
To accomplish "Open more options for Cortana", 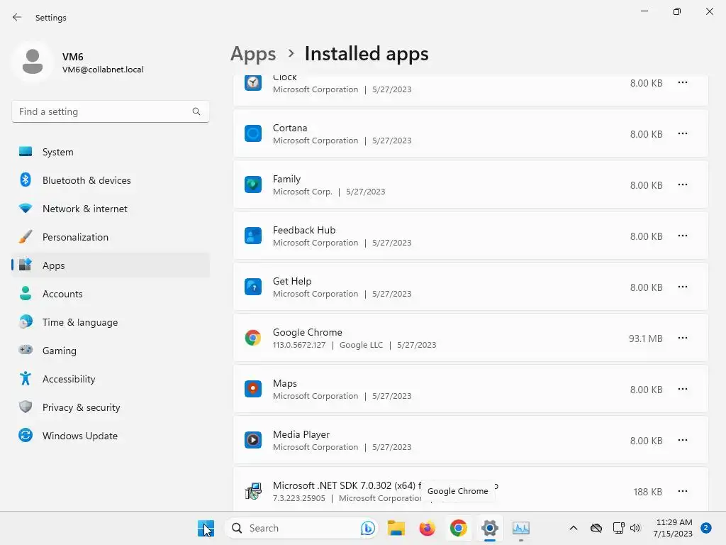I will pyautogui.click(x=683, y=133).
